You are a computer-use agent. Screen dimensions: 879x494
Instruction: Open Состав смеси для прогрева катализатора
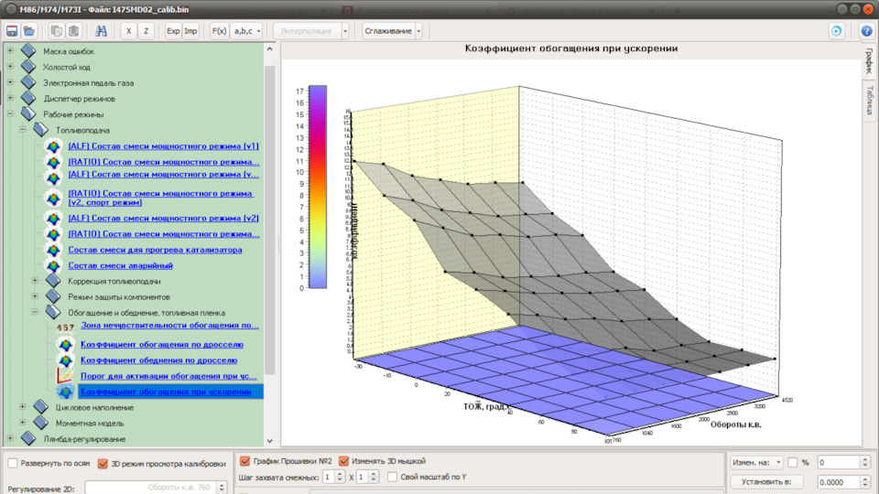156,250
